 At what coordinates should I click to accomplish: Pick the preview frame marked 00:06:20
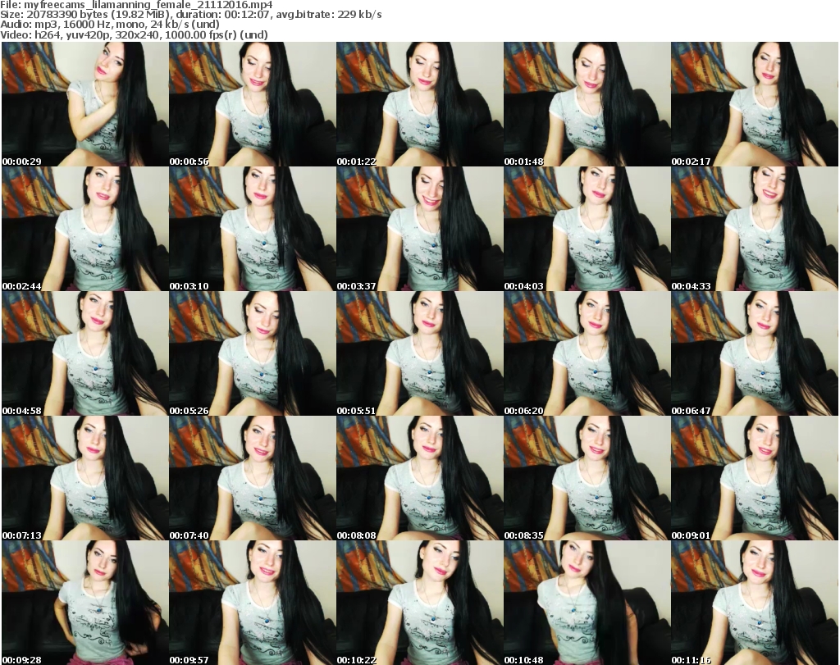click(x=587, y=353)
